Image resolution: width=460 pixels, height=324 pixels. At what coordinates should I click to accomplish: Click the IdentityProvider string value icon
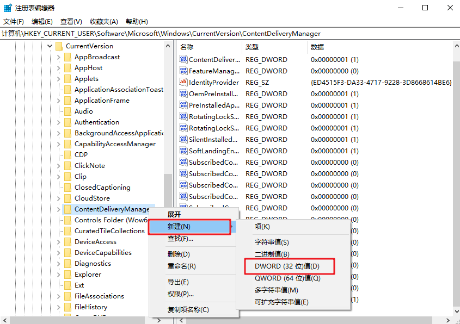pos(183,83)
